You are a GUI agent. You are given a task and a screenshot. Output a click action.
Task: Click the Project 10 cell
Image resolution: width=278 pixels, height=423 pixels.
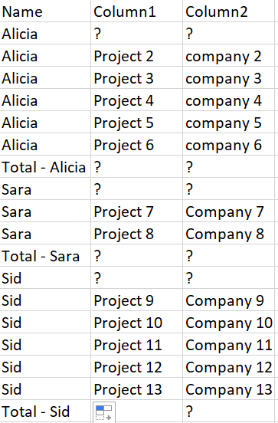pyautogui.click(x=137, y=322)
